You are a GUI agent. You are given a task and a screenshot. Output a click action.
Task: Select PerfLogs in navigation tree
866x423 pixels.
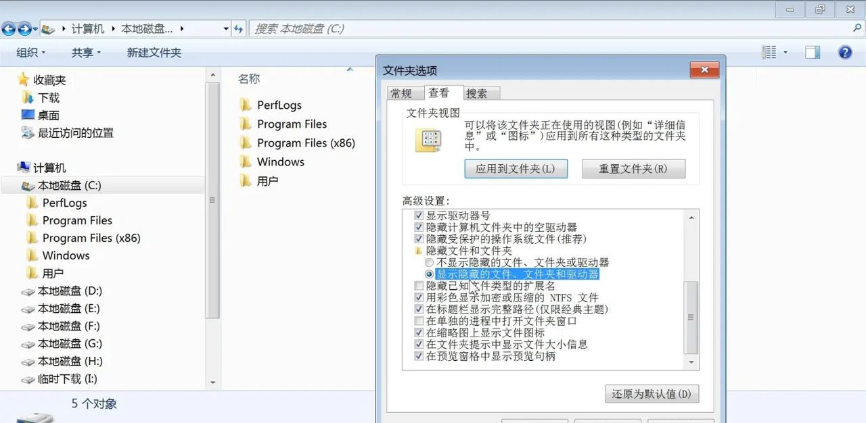click(64, 203)
